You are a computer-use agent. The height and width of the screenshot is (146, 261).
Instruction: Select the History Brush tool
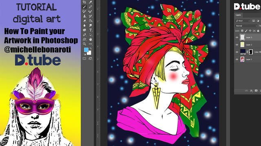[91, 16]
